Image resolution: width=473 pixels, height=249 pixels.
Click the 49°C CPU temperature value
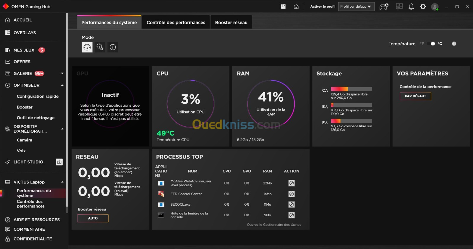(166, 133)
